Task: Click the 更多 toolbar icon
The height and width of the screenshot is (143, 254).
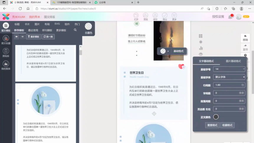Action: (x=174, y=17)
